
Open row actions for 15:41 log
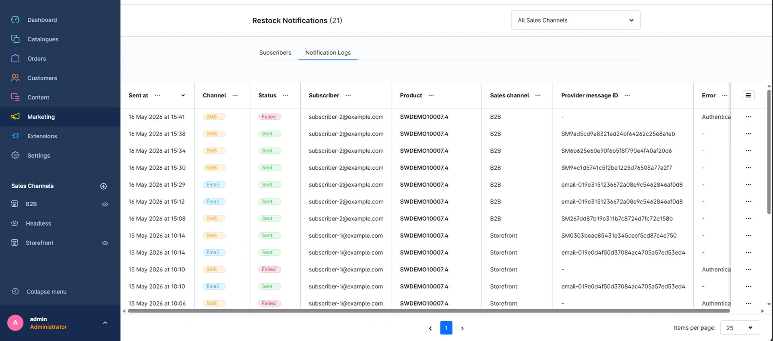(x=748, y=117)
